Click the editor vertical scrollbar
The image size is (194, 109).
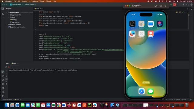[189, 22]
